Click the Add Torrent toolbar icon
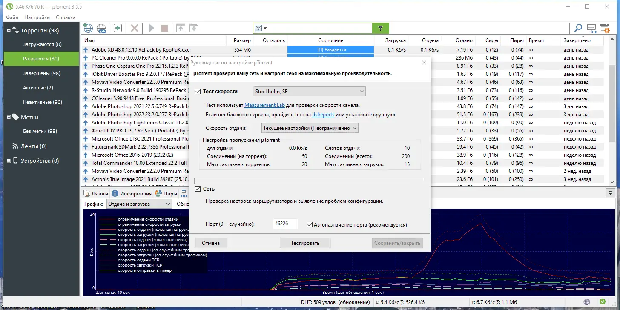 pos(88,28)
